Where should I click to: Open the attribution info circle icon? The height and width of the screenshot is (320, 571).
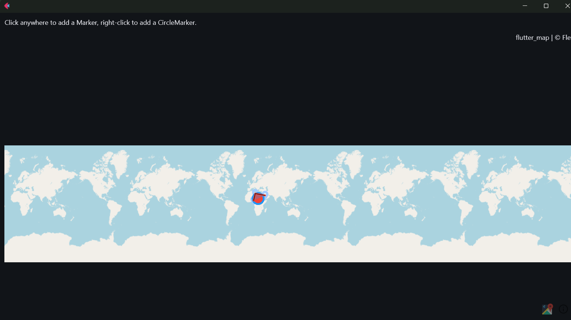pos(563,309)
